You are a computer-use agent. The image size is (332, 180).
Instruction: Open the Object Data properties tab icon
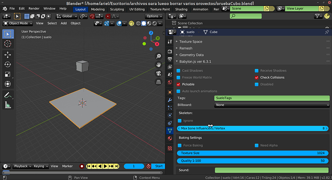[x=170, y=130]
